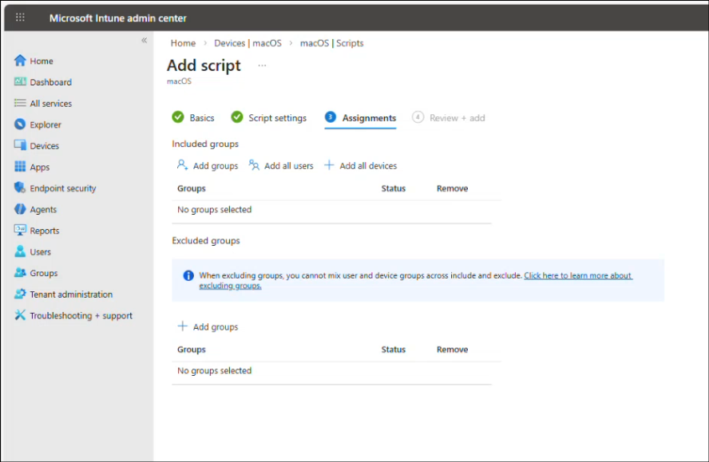Click the Endpoint security shield icon
Viewport: 709px width, 462px height.
tap(20, 188)
